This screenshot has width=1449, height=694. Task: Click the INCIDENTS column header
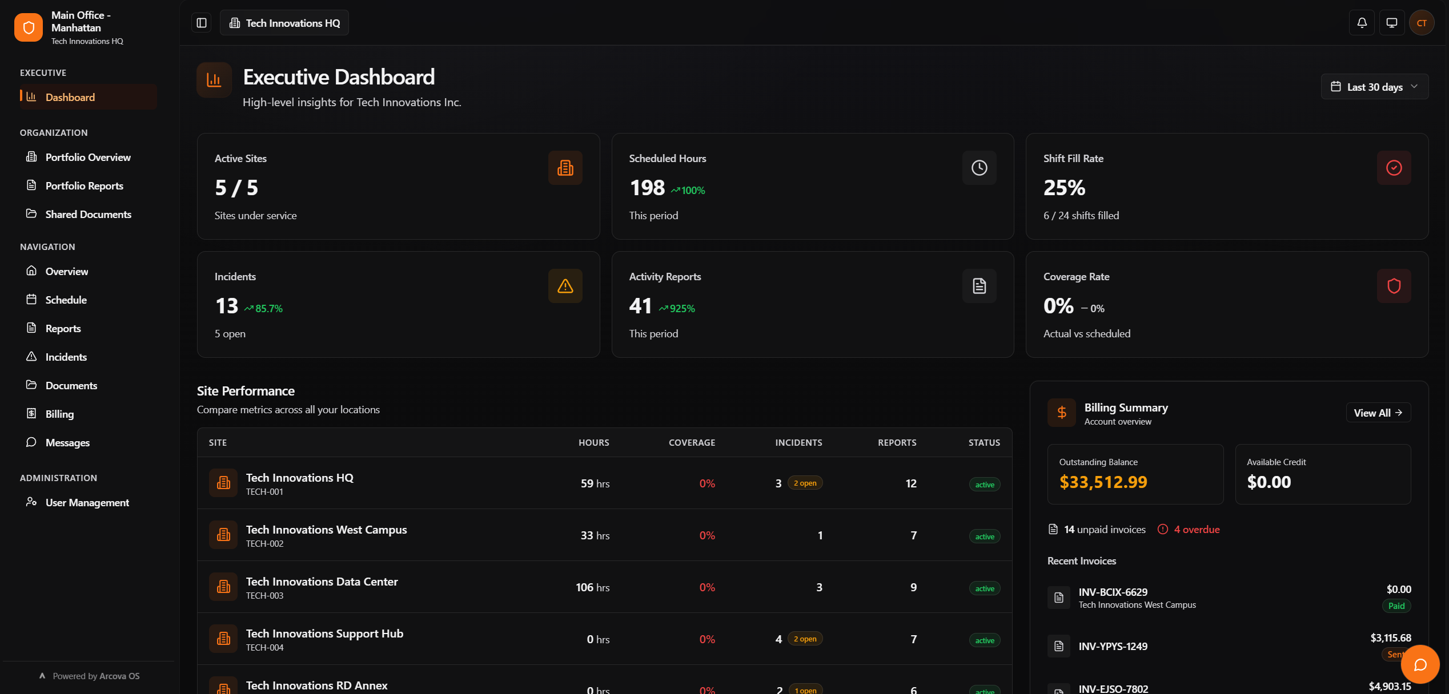click(799, 443)
